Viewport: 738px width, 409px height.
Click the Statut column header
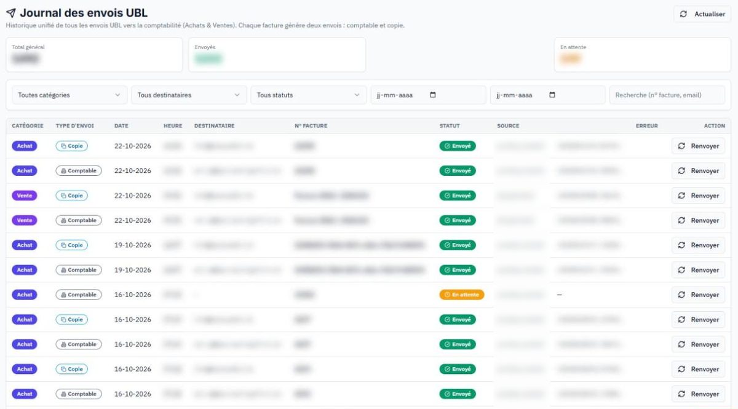450,126
